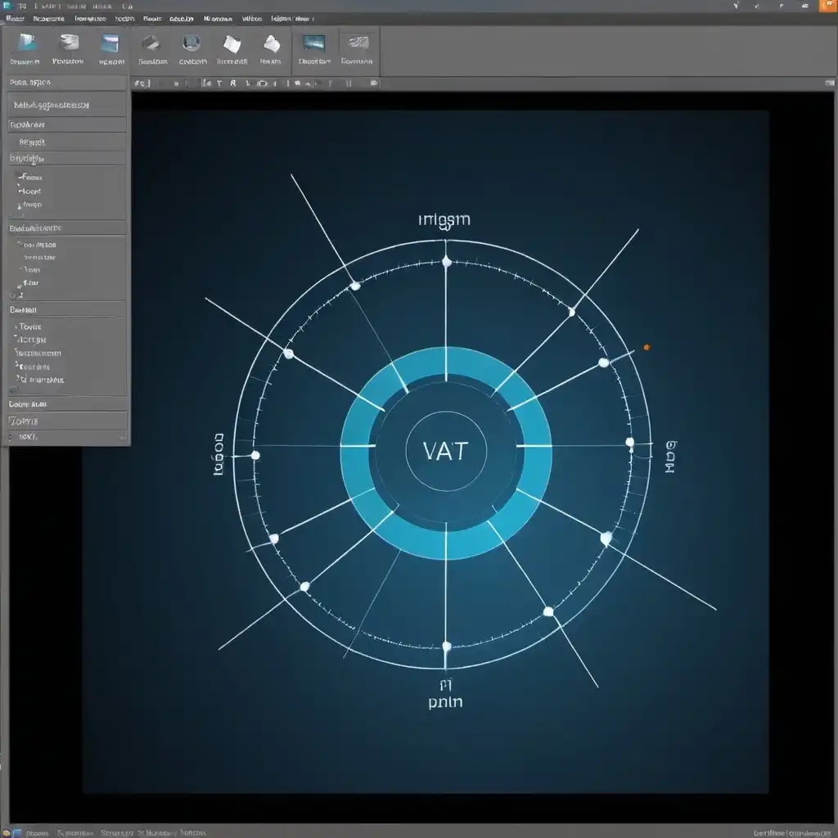Viewport: 838px width, 838px height.
Task: Select the 'Hoord'-like item in left panel
Action: click(30, 191)
